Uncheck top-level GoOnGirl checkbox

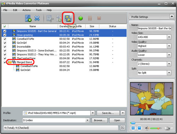coord(5,43)
